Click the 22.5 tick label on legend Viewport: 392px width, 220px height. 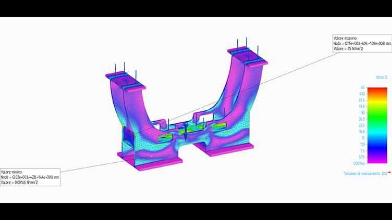(361, 126)
